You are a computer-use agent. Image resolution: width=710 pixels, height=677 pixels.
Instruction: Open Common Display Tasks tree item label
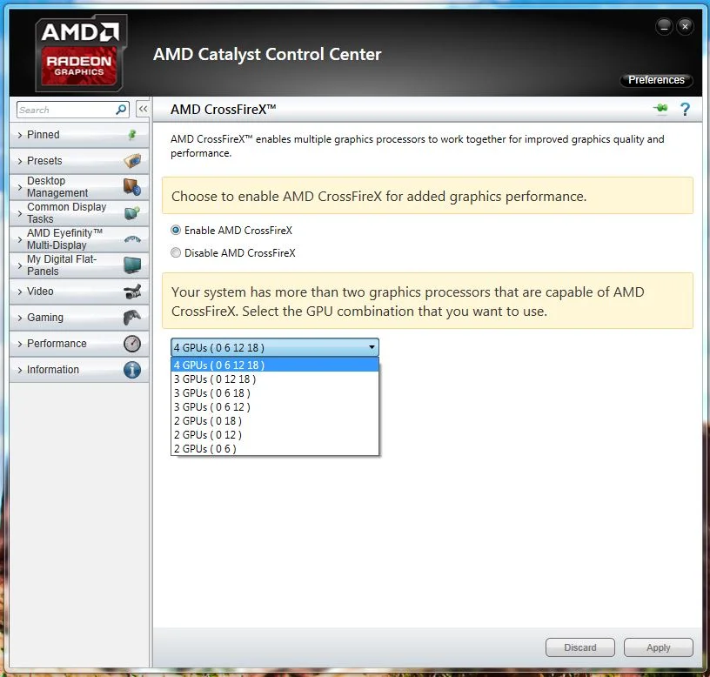pyautogui.click(x=66, y=213)
